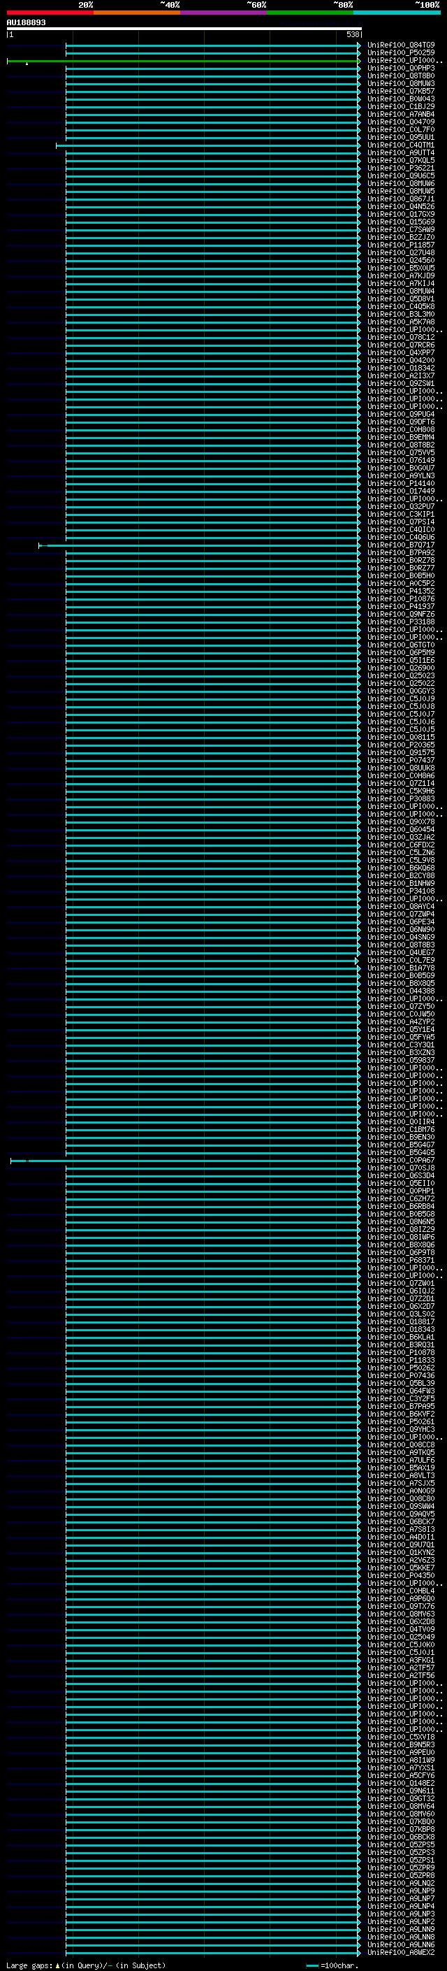Image resolution: width=447 pixels, height=1971 pixels.
Task: Click hit UniRef100_Q867J1
Action: pyautogui.click(x=400, y=199)
